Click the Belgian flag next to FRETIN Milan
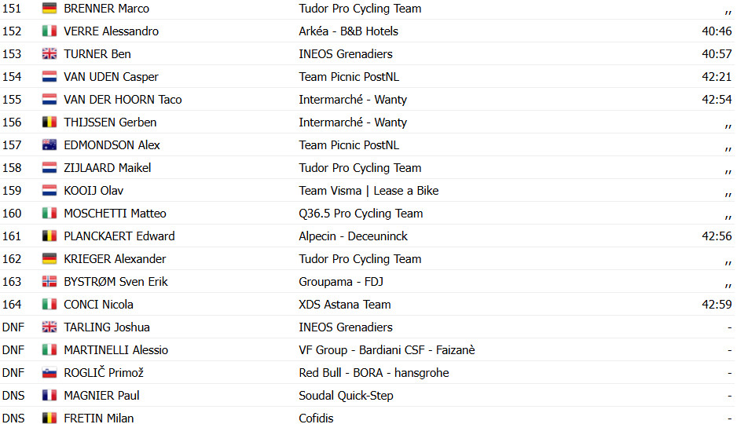 (49, 419)
